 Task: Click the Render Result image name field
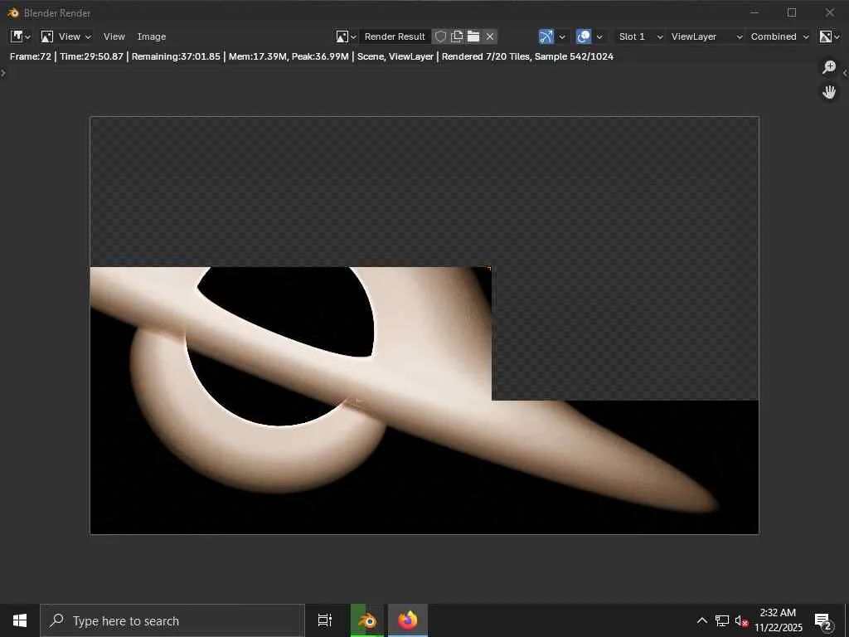point(395,36)
